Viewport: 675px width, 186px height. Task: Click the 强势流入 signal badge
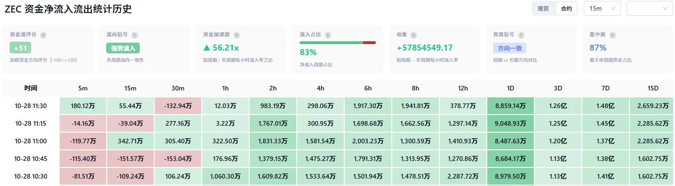(123, 48)
